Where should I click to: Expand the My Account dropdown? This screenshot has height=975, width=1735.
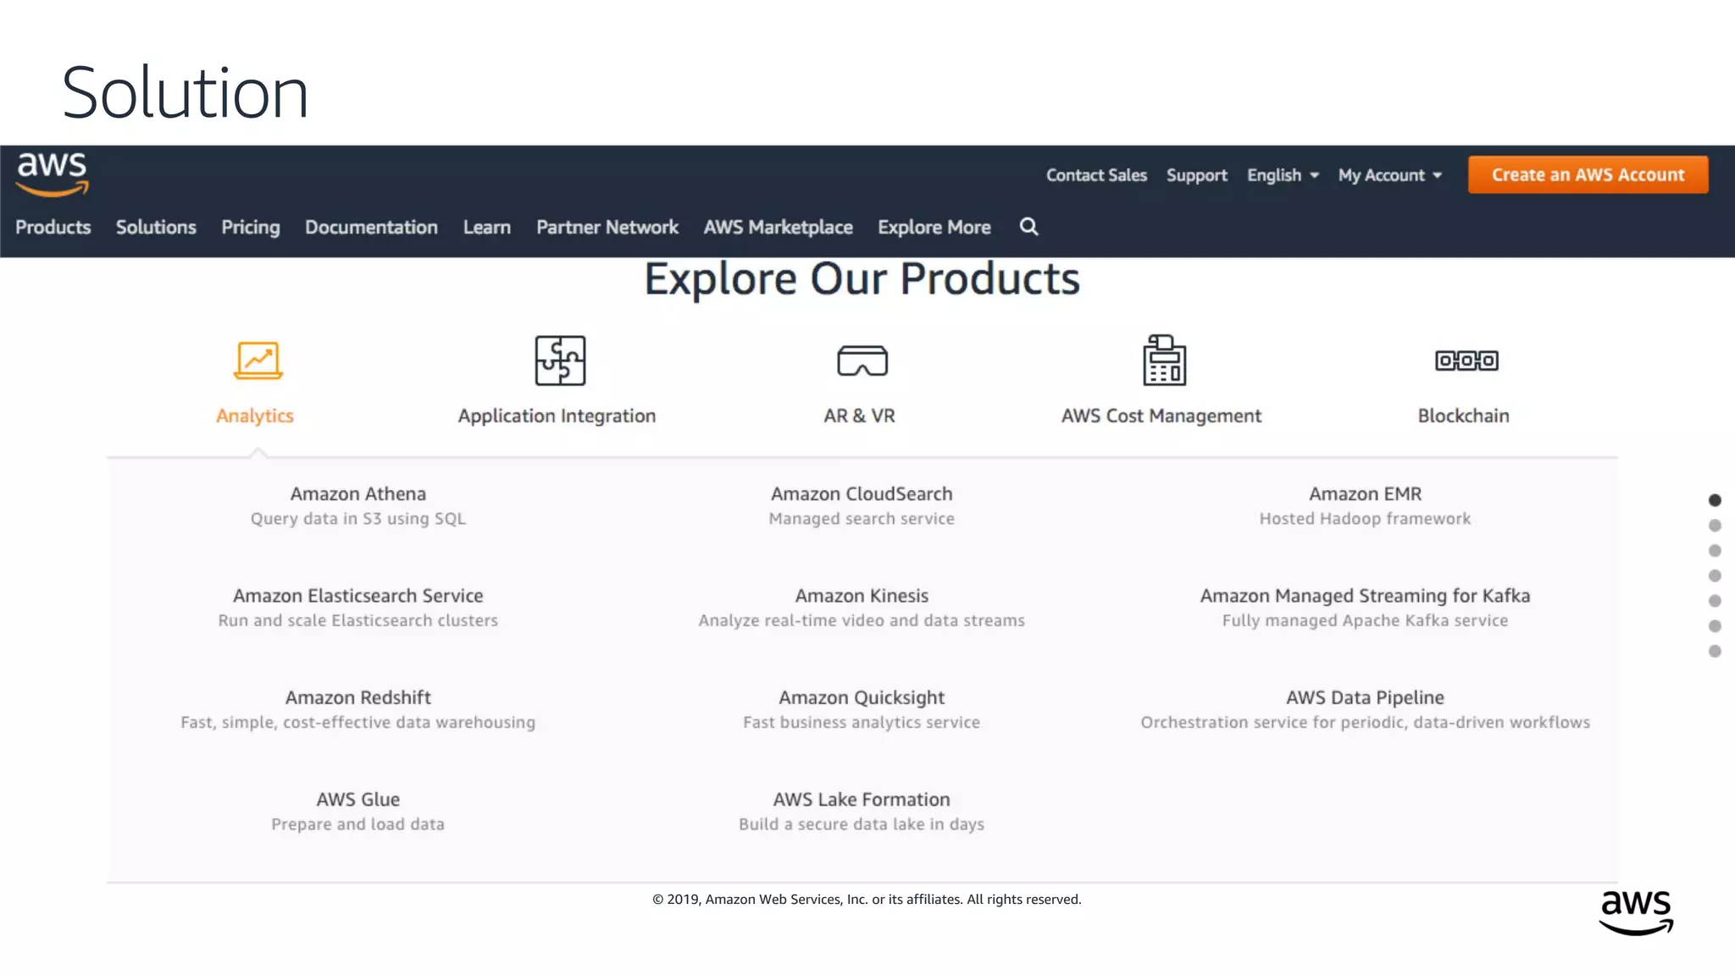[1390, 175]
